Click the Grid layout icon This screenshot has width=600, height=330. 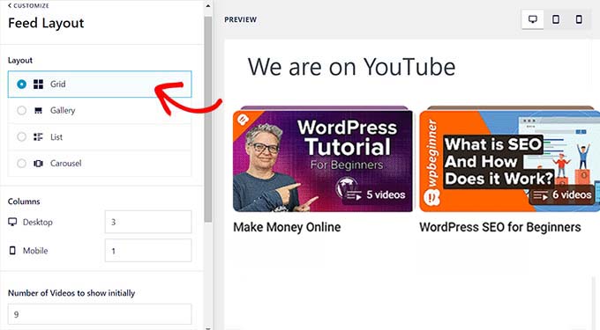(x=38, y=84)
